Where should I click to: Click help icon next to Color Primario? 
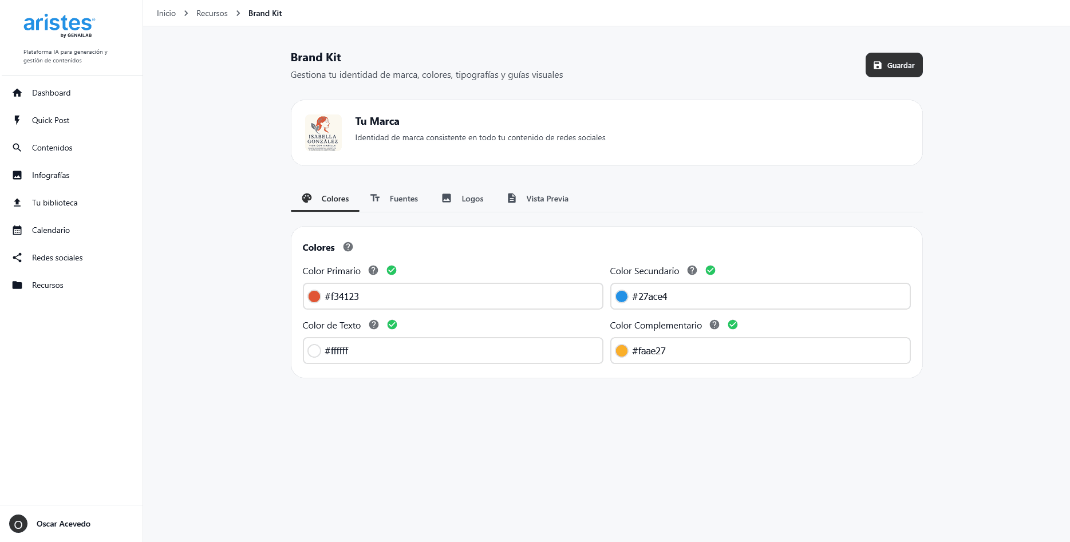373,270
